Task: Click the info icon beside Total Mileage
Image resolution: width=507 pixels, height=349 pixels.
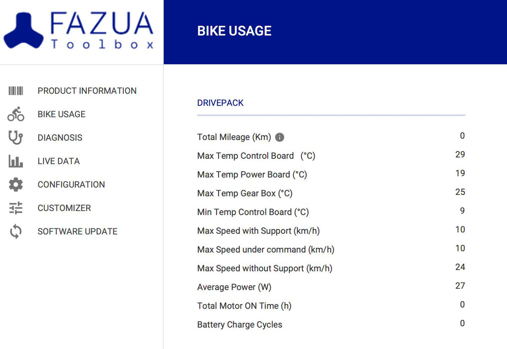Action: click(x=279, y=137)
